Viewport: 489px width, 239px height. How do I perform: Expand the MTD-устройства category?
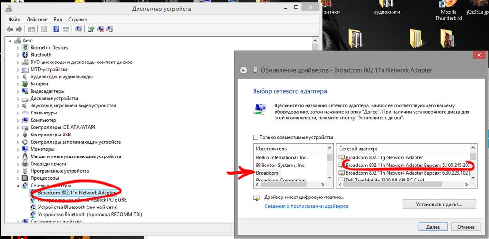click(18, 70)
